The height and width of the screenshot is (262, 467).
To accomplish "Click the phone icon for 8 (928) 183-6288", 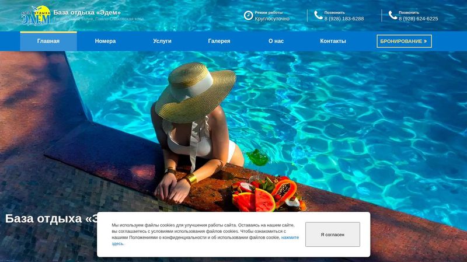I will (x=318, y=15).
